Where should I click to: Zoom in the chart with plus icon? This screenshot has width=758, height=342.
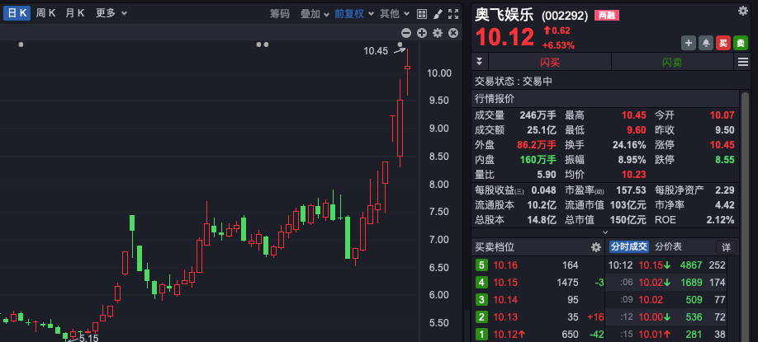421,33
